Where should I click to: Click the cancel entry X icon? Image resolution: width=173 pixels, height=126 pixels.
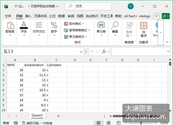pos(92,51)
